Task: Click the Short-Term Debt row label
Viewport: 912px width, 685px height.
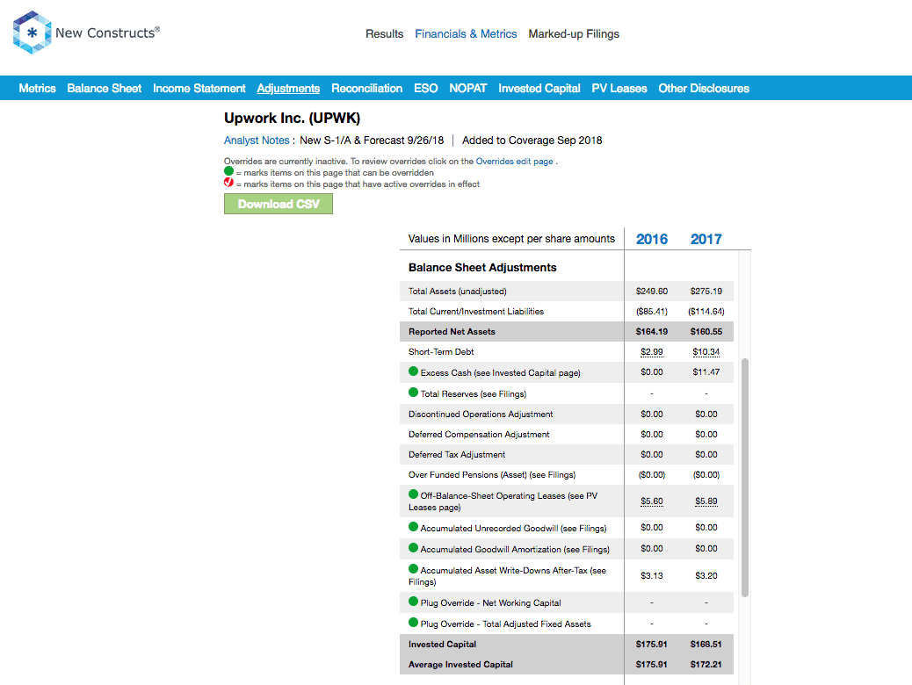Action: (441, 352)
